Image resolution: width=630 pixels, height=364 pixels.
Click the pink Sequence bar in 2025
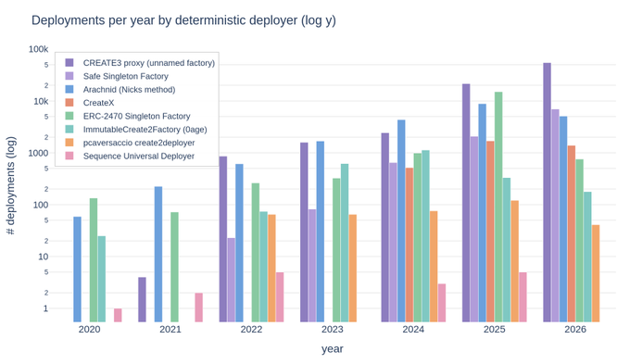click(523, 297)
